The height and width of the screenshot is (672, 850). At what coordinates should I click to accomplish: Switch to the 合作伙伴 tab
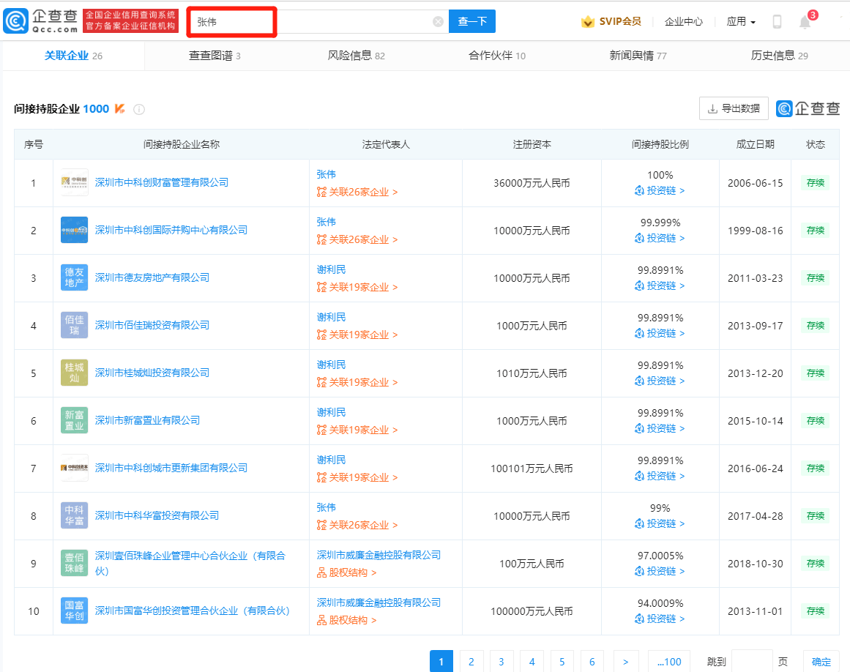pyautogui.click(x=497, y=56)
